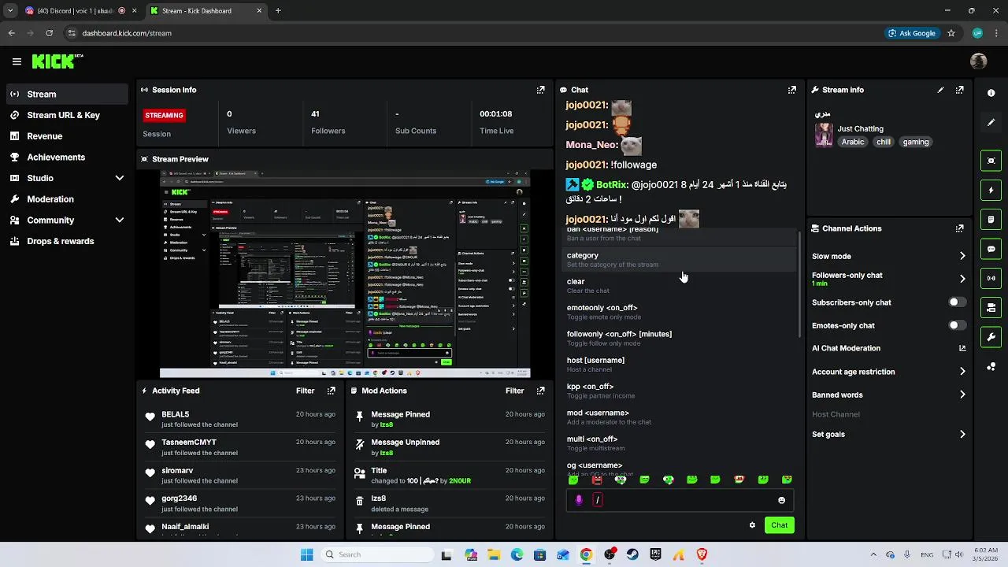
Task: Click the info icon in right sidebar
Action: pos(991,93)
